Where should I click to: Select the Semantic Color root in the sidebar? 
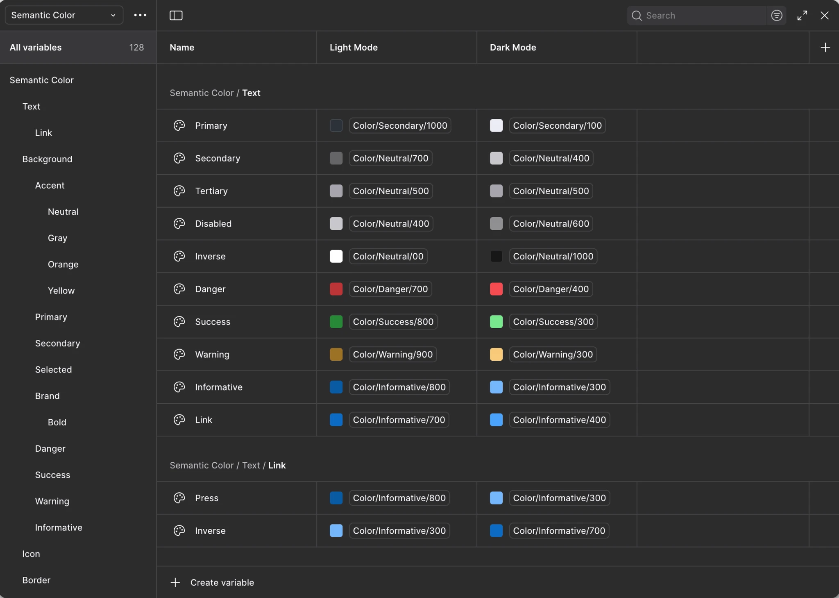tap(41, 80)
